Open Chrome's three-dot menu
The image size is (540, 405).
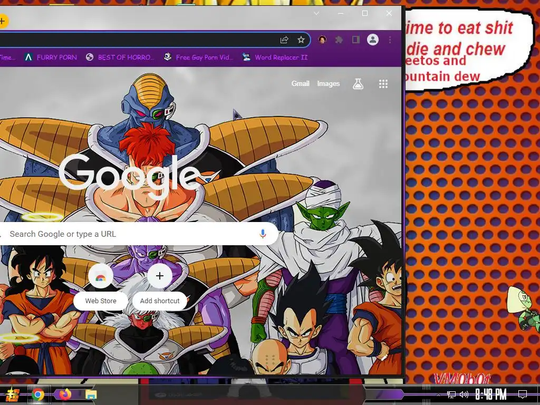[390, 40]
